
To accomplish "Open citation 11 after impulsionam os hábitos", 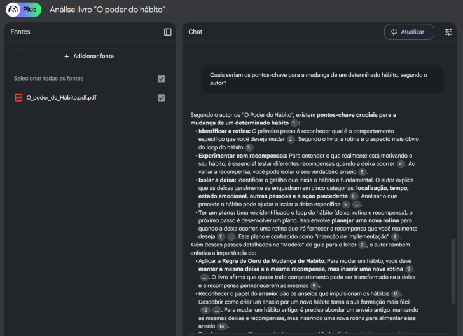I will coord(396,294).
